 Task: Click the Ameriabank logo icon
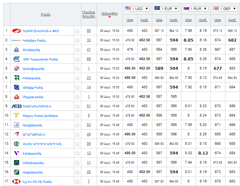point(17,163)
